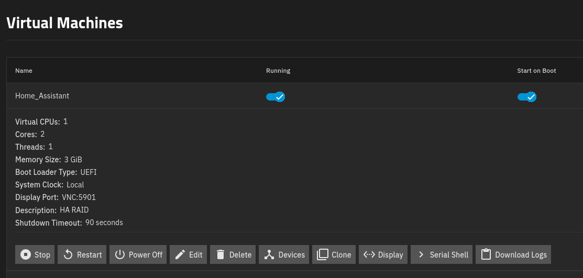The image size is (583, 278).
Task: Select the Local system clock value
Action: point(75,185)
